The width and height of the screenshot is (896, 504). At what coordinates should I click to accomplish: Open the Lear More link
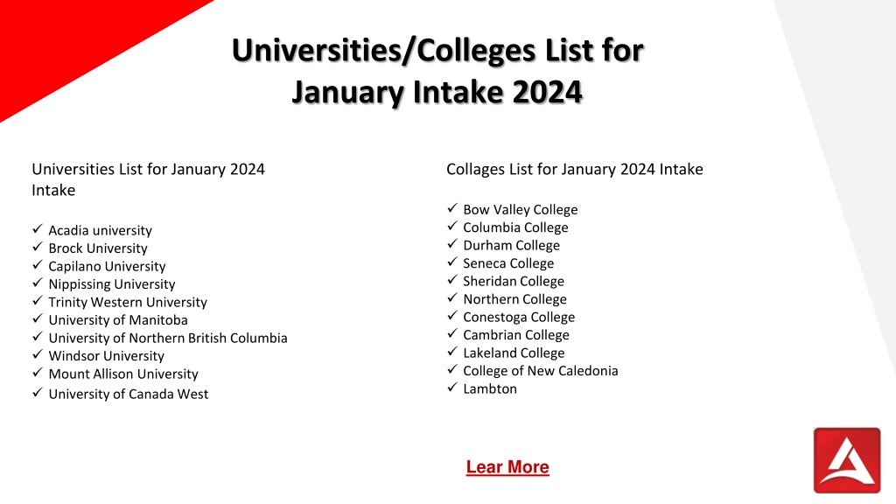click(507, 467)
